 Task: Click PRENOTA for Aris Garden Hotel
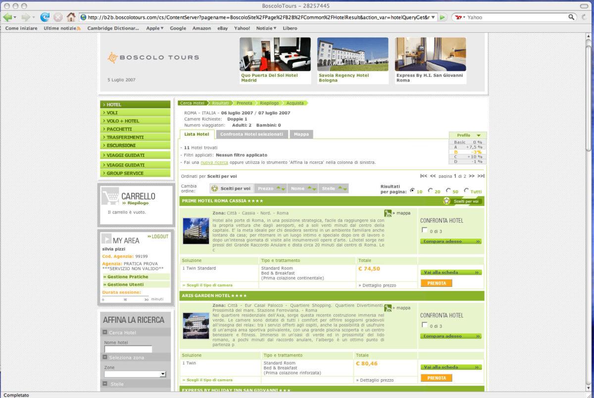pos(436,378)
